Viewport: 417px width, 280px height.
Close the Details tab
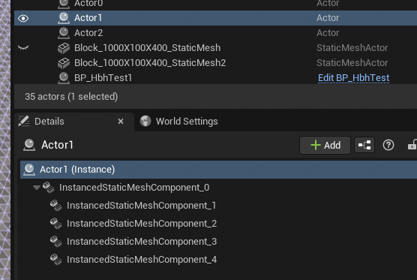[x=121, y=122]
